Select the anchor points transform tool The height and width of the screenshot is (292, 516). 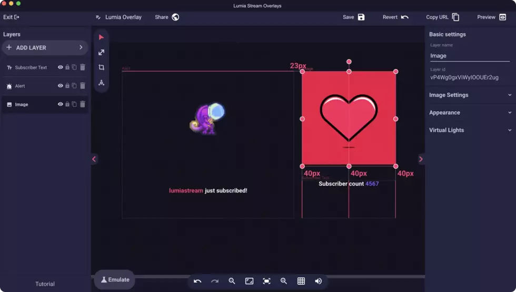point(101,82)
